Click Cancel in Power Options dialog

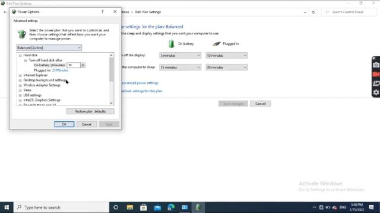tap(87, 124)
